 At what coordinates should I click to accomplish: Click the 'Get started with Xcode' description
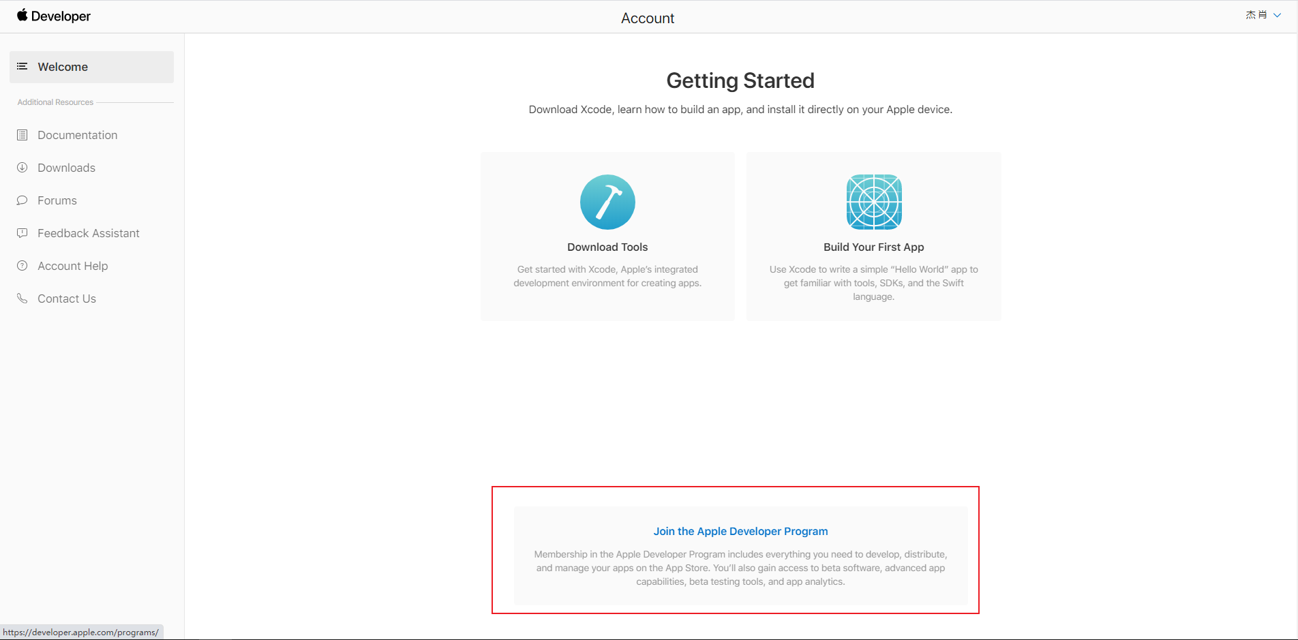[x=607, y=276]
